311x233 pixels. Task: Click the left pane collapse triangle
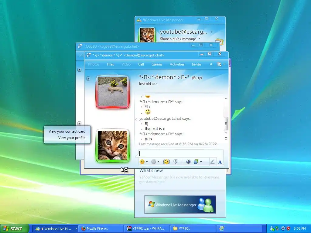pos(136,119)
